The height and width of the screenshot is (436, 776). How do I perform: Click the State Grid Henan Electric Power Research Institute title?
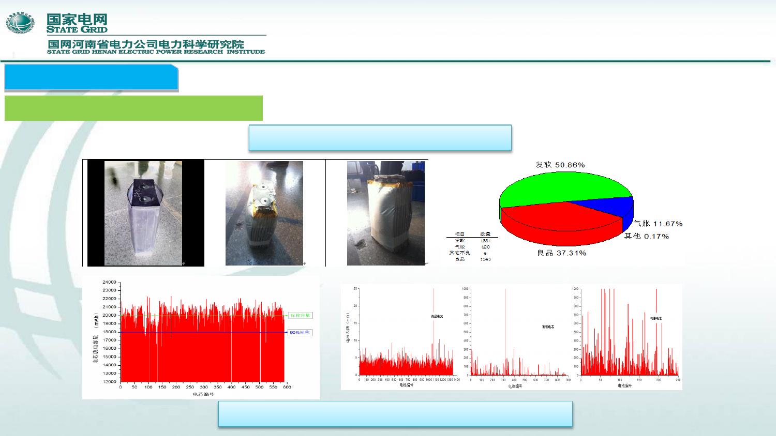coord(156,46)
